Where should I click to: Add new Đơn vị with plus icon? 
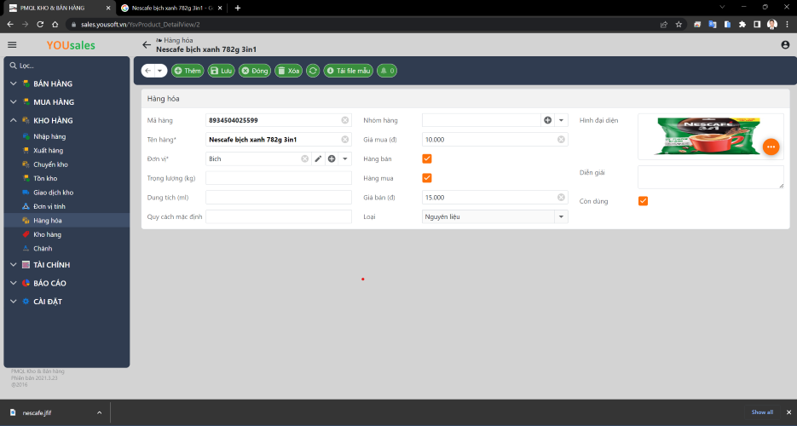point(332,159)
